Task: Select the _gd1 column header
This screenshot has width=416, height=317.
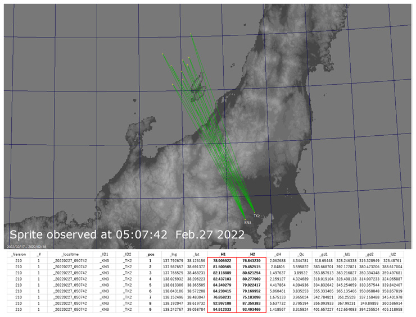Action: click(323, 255)
